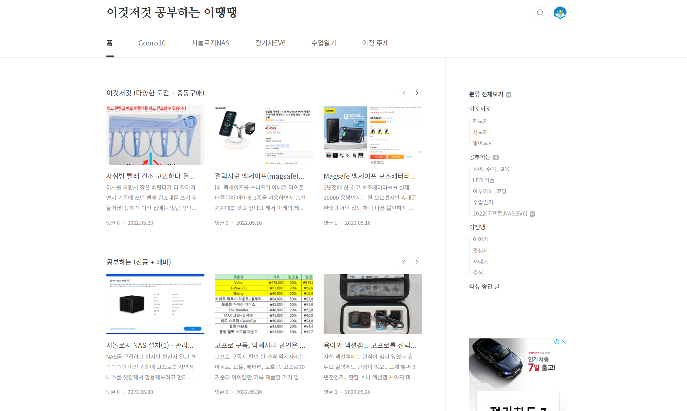
Task: Open the 분류 전체보기 category link
Action: click(x=486, y=94)
